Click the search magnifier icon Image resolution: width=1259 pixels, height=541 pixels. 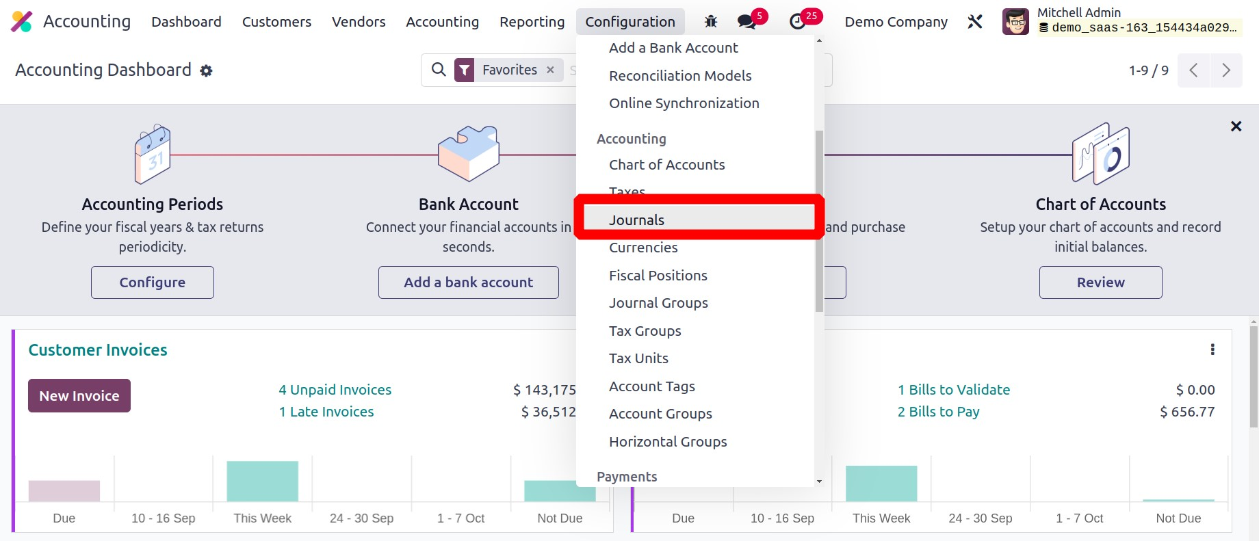coord(439,70)
